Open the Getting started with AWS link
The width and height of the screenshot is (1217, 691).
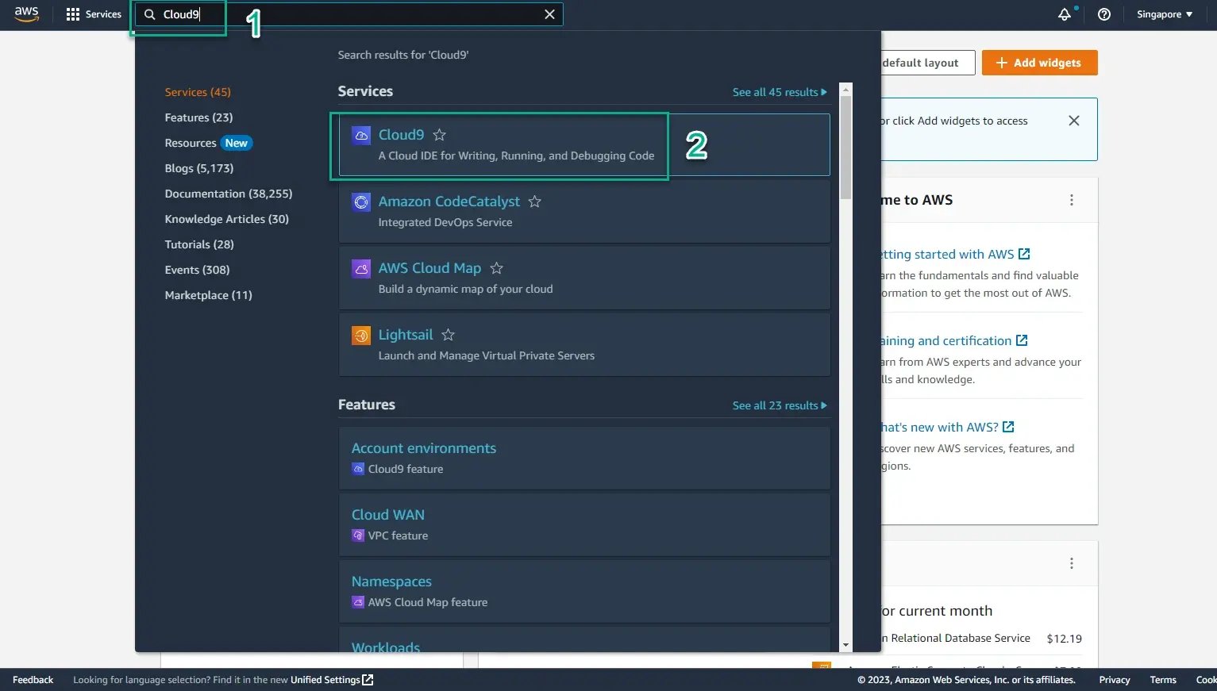tap(953, 254)
